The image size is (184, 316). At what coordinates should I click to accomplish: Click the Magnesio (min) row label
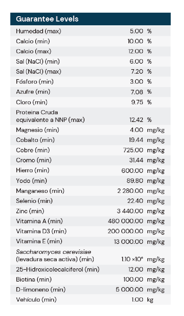click(x=37, y=130)
